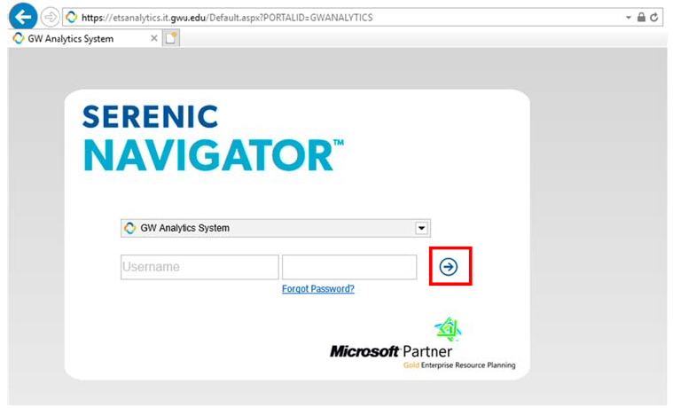Click the portal dropdown's swirl icon
Screen dimensions: 673x408
point(130,228)
